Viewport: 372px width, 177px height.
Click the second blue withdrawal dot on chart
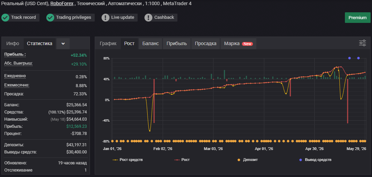click(359, 58)
